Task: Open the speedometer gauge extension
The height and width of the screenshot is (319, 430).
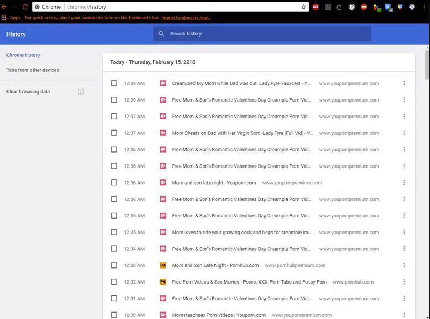Action: tap(352, 7)
